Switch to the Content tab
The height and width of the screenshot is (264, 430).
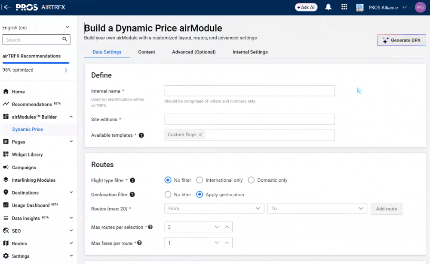coord(147,52)
